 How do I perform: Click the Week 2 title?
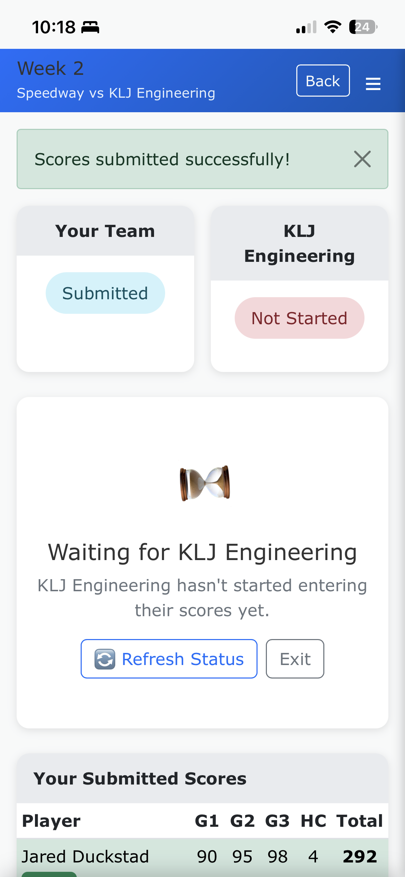(51, 68)
